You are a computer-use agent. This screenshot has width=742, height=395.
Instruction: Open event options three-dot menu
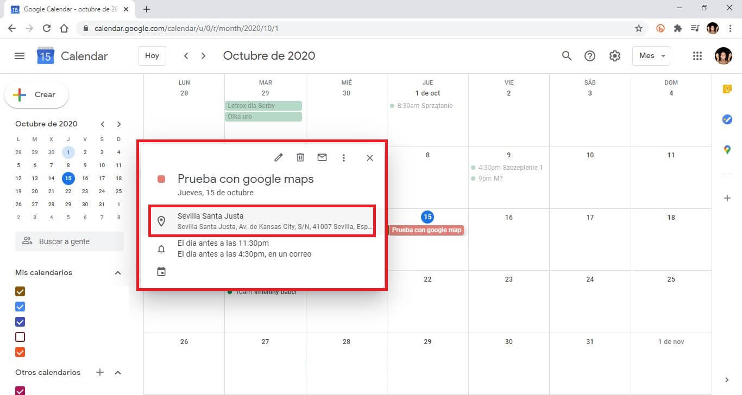point(344,157)
